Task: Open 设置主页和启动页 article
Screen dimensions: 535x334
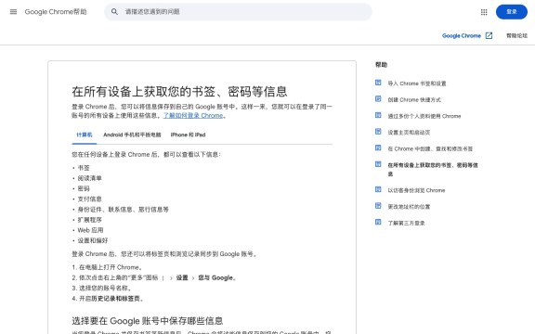Action: [409, 133]
